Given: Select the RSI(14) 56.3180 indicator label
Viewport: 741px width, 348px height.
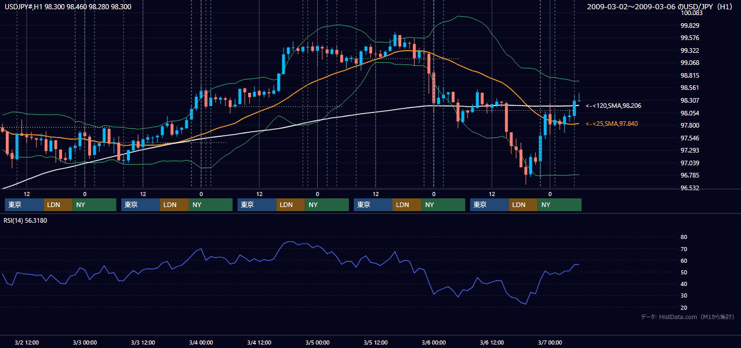Looking at the screenshot, I should (x=25, y=220).
